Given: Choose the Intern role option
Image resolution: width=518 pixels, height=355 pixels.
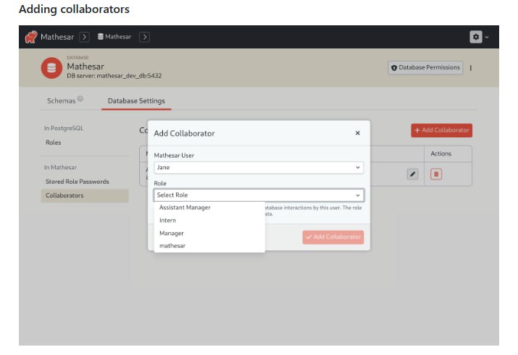Looking at the screenshot, I should coord(167,221).
